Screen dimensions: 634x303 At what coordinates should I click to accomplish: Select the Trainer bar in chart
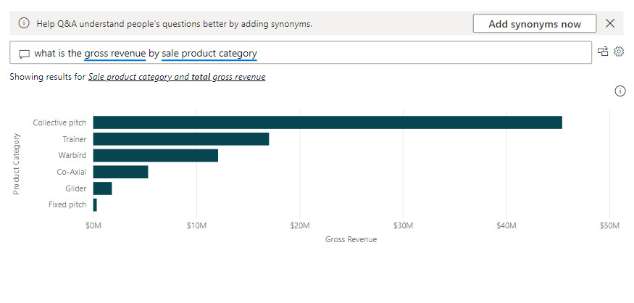click(180, 139)
